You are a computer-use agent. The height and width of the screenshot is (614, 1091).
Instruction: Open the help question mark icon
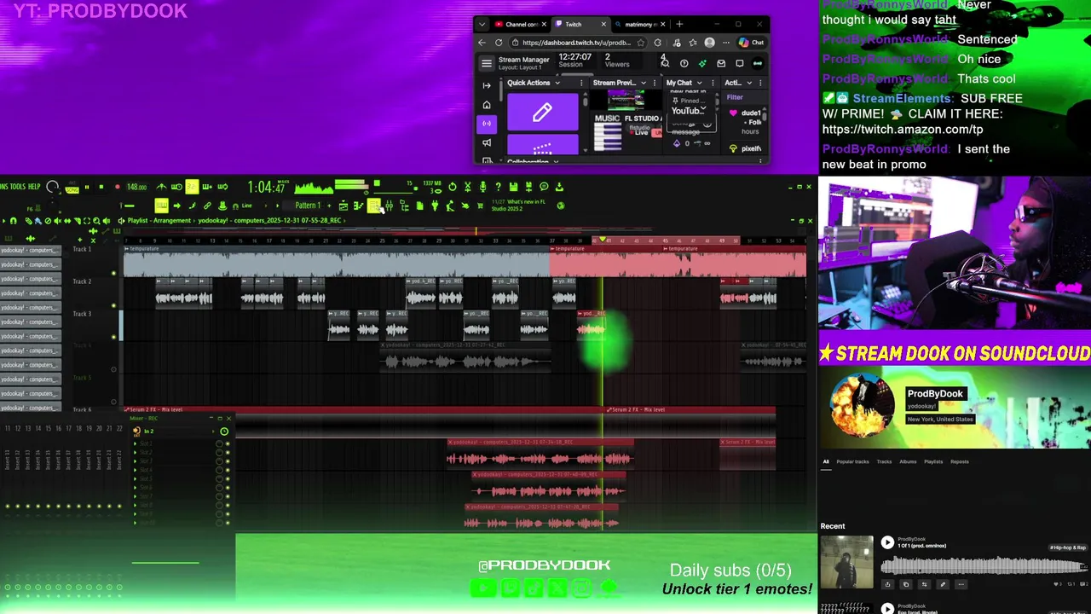tap(499, 187)
